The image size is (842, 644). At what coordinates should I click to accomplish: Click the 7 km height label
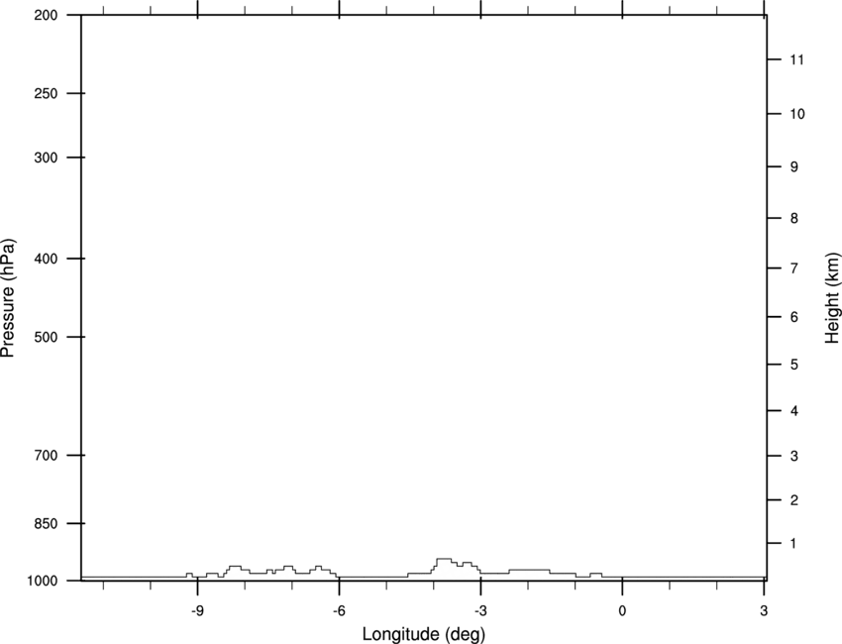tap(794, 268)
